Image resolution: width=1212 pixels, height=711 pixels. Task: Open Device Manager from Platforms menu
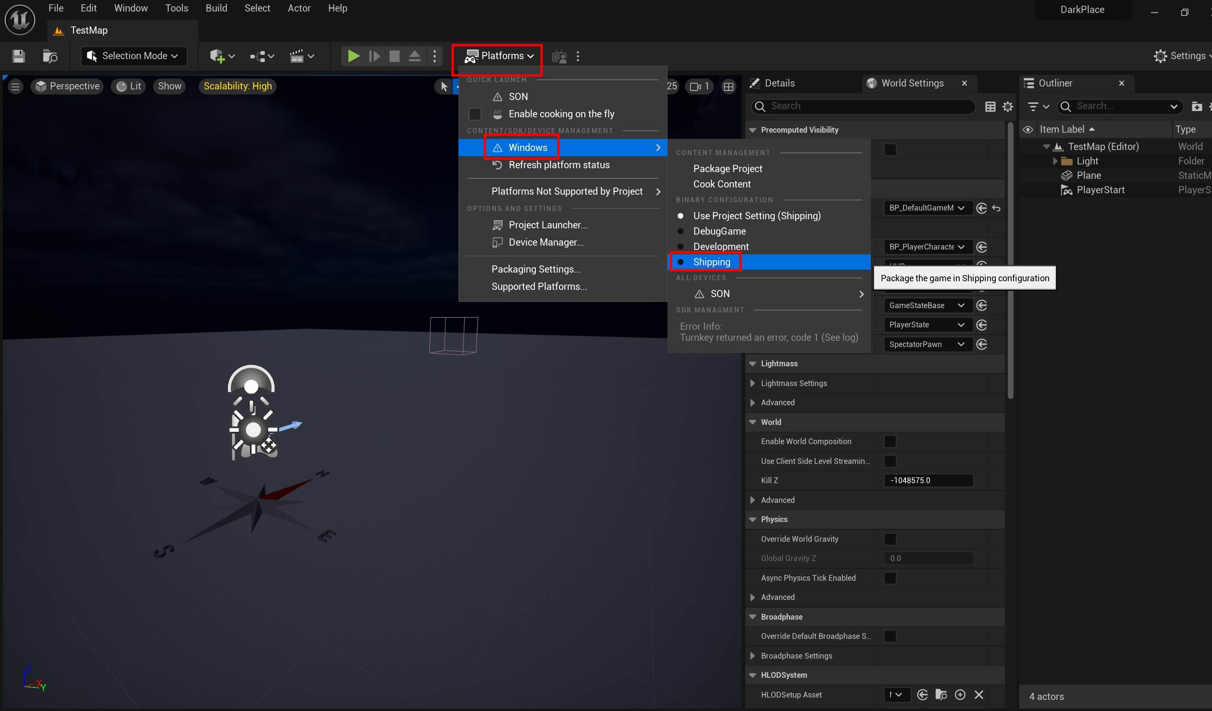coord(563,242)
